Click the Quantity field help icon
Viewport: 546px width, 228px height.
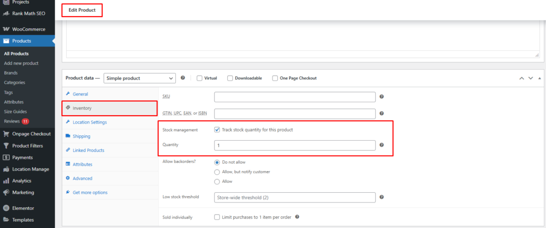click(382, 145)
